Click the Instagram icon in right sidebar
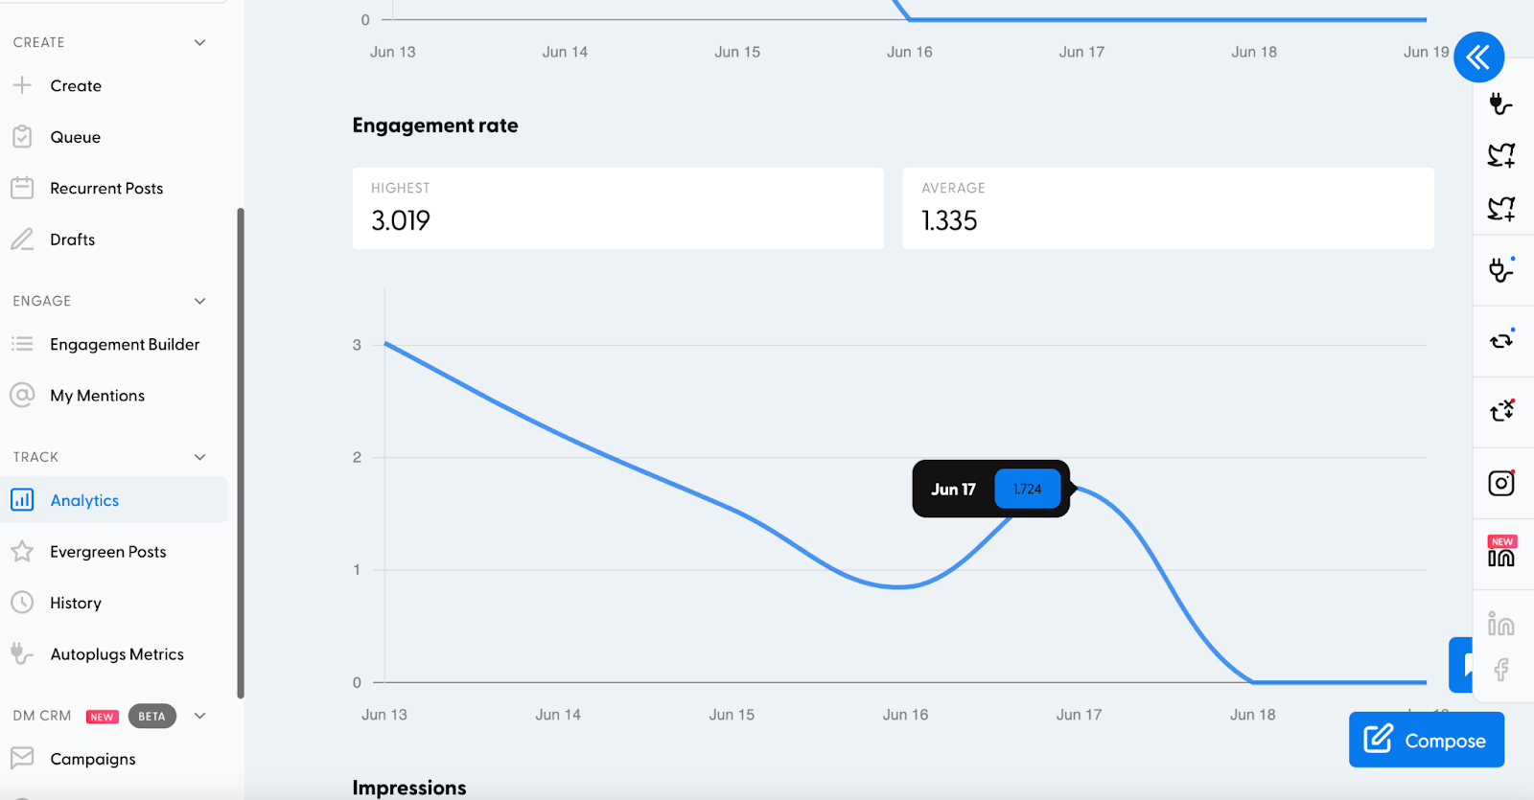The width and height of the screenshot is (1534, 800). pos(1501,483)
